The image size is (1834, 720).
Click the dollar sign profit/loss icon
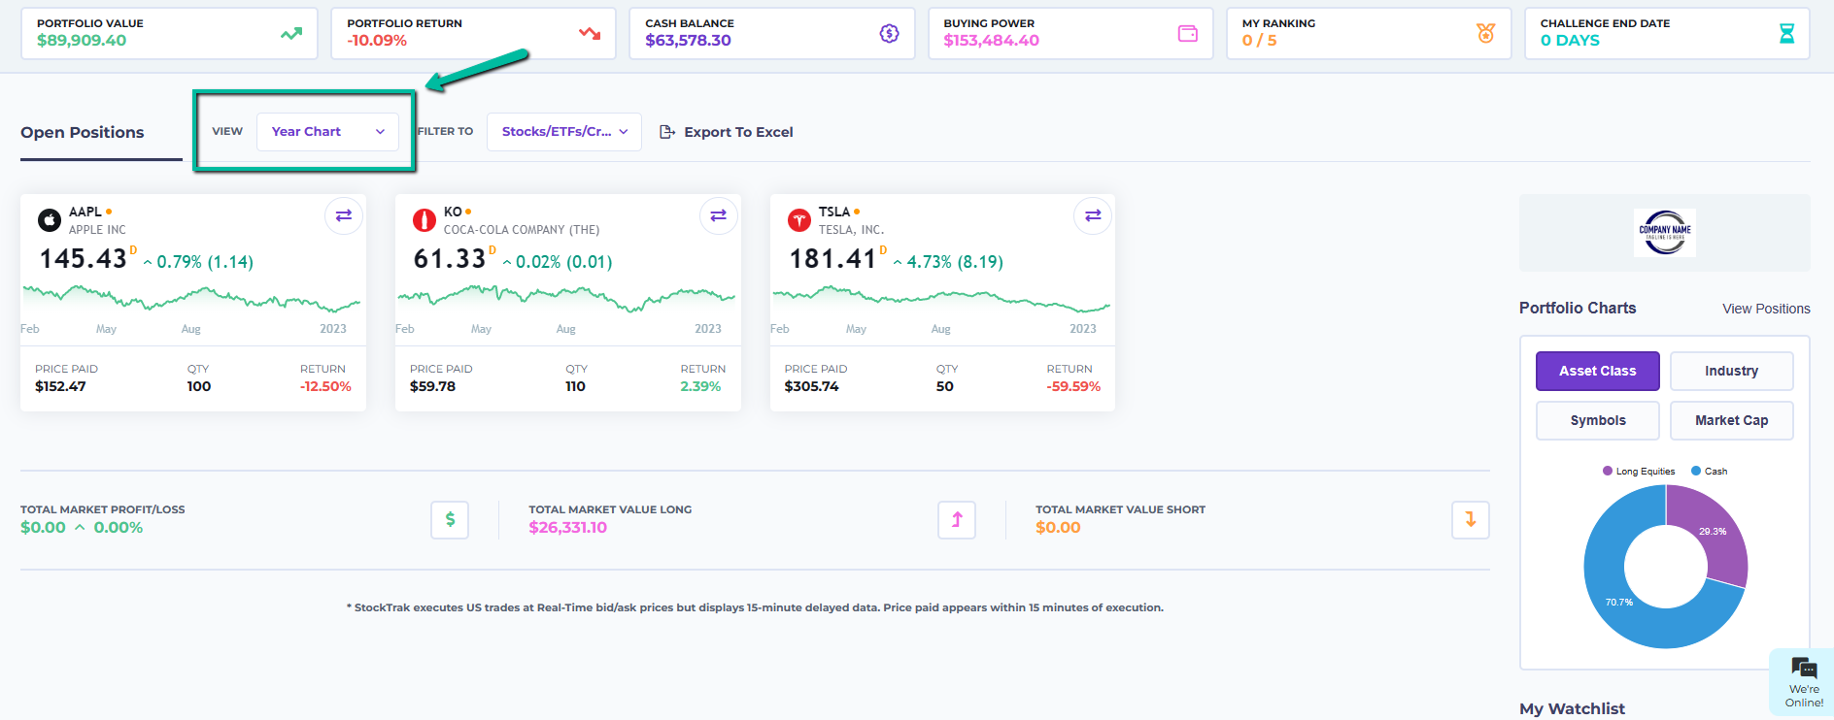point(450,519)
